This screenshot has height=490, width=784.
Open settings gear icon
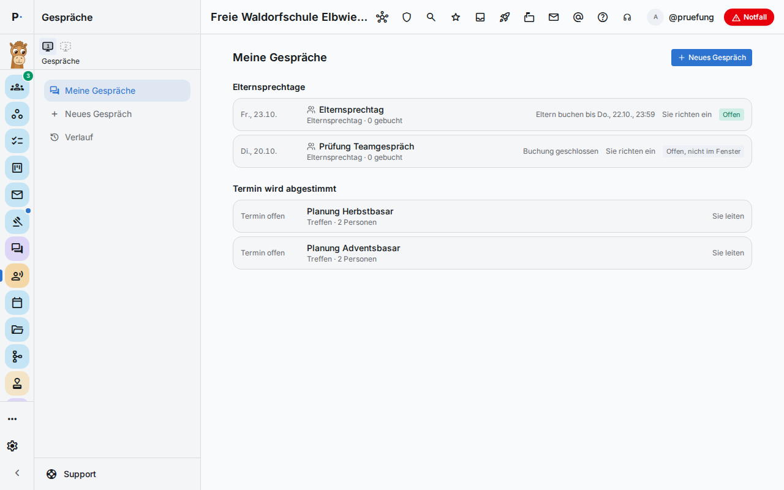click(12, 446)
